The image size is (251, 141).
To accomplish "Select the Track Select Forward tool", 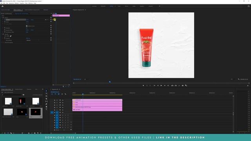I will [x=46, y=94].
